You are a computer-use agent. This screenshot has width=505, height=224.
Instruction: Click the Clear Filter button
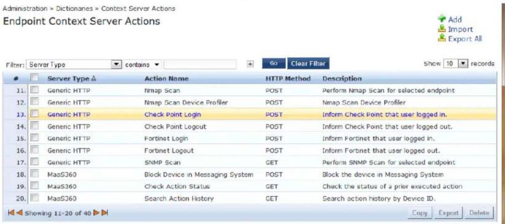pyautogui.click(x=309, y=64)
